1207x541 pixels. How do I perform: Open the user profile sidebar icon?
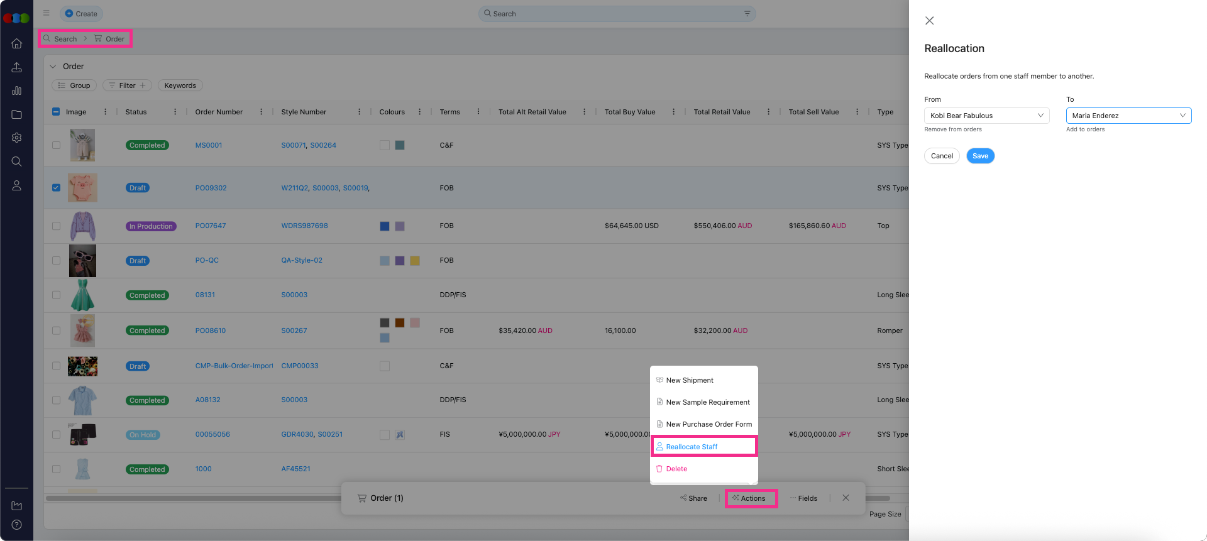coord(17,185)
